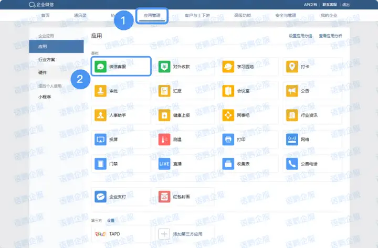Open the 安全与管理 tab
The height and width of the screenshot is (248, 378).
(286, 16)
